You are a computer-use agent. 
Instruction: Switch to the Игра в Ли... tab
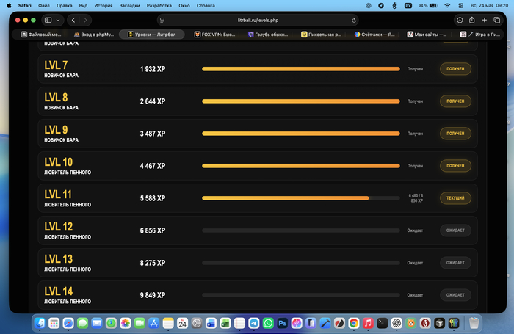click(480, 35)
